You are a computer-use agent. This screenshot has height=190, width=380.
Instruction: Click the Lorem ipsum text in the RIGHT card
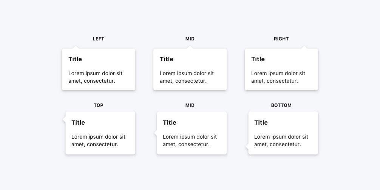pos(278,77)
